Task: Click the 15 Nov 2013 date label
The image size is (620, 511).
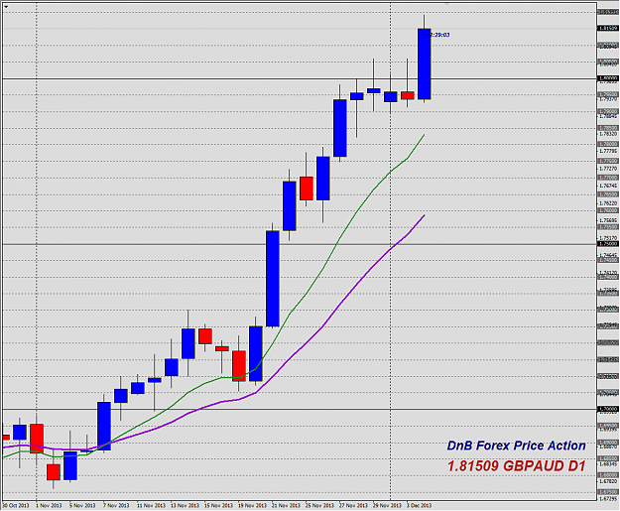Action: [218, 505]
